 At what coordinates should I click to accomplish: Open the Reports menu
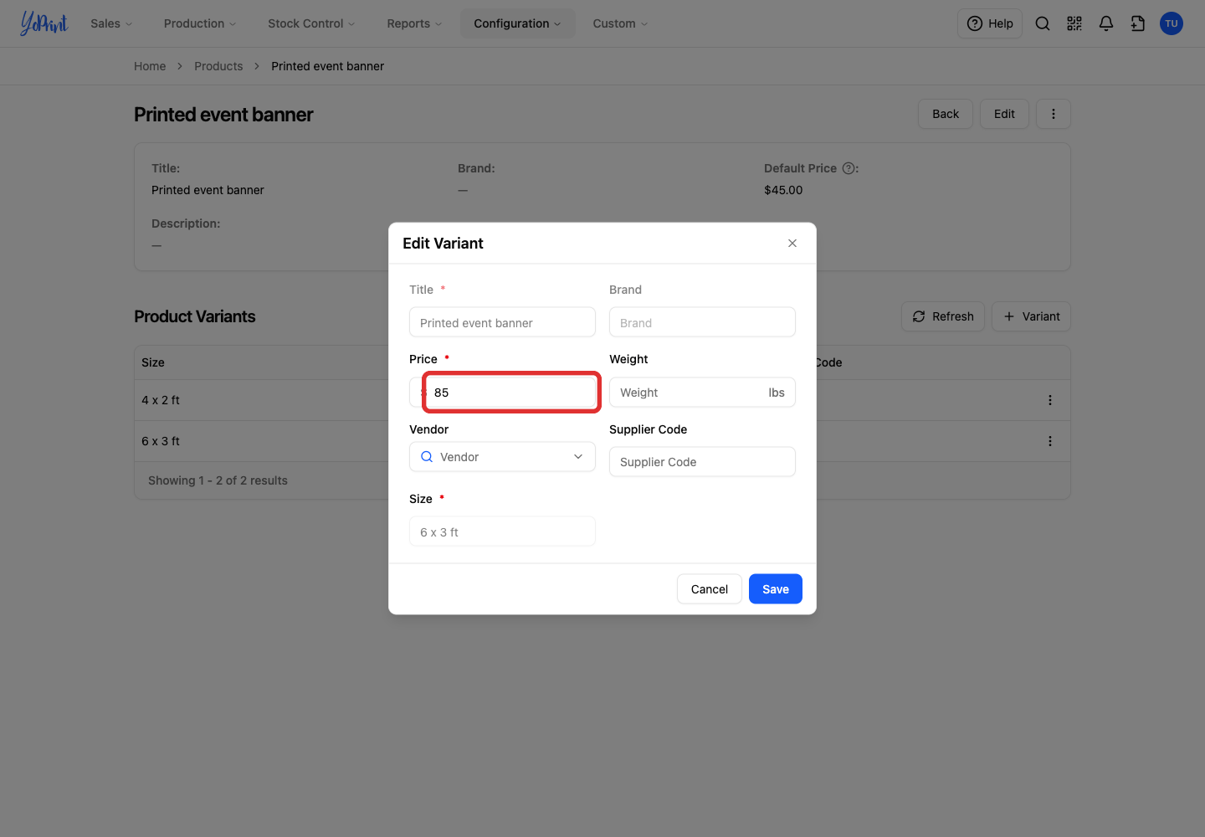click(x=414, y=23)
